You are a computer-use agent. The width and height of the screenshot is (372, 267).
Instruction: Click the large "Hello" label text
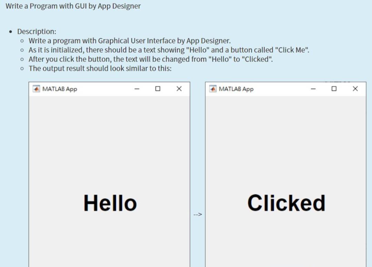click(x=110, y=203)
